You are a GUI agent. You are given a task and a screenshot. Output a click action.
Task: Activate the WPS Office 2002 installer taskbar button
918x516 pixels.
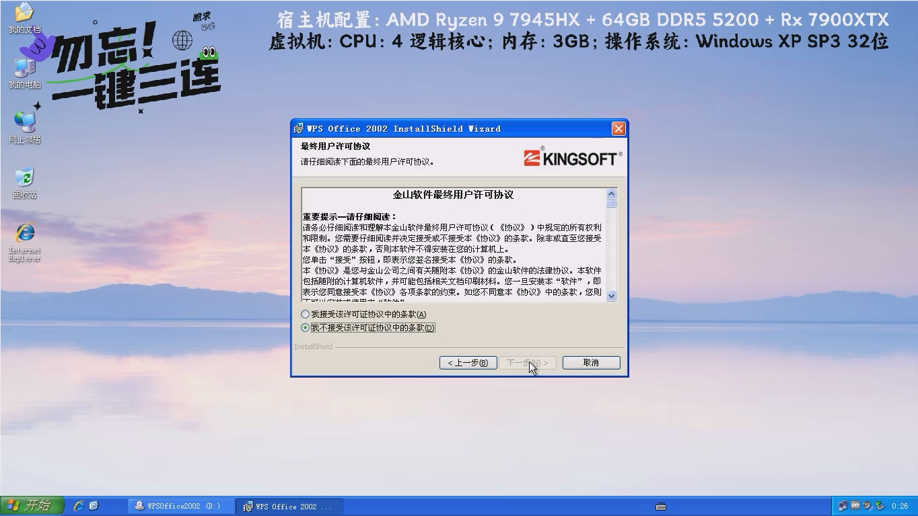[289, 506]
